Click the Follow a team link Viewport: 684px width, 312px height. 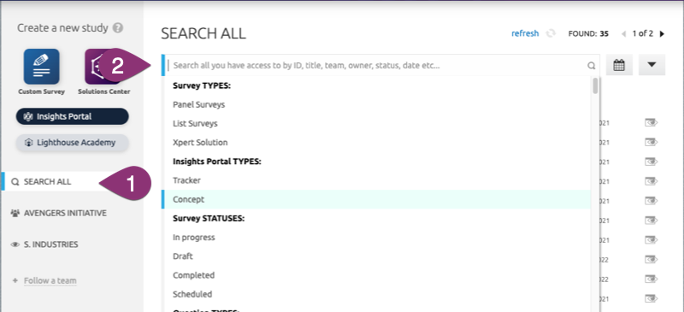(x=50, y=280)
